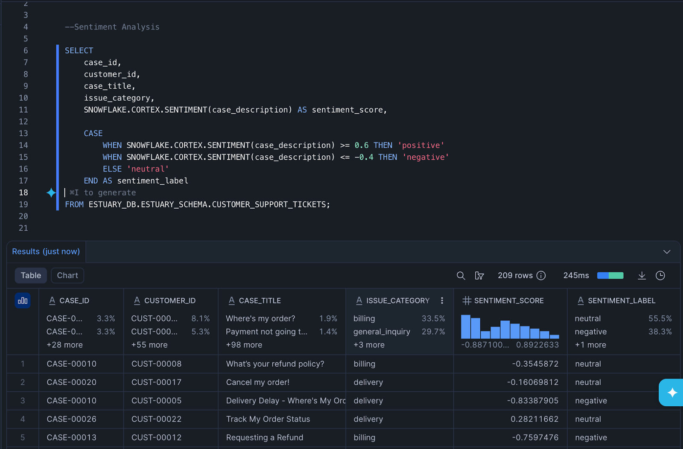
Task: Click the filter columns icon
Action: [x=479, y=276]
